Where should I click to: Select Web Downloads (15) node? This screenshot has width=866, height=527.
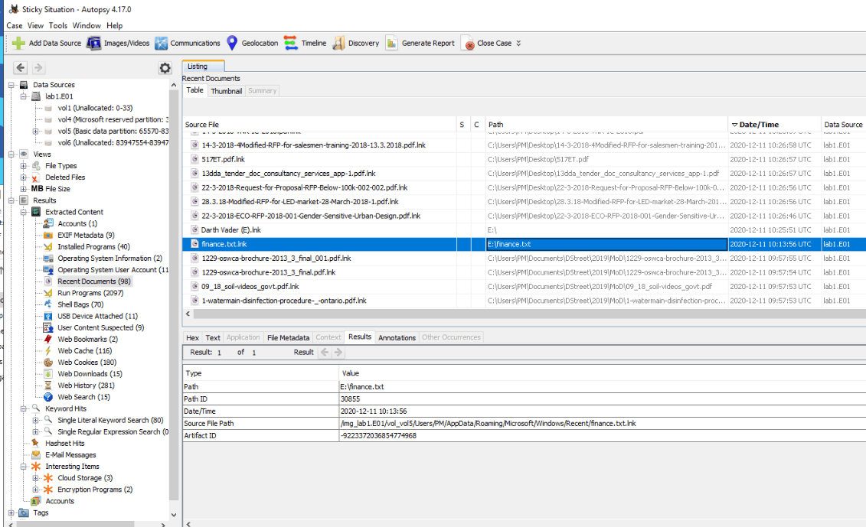[x=90, y=374]
